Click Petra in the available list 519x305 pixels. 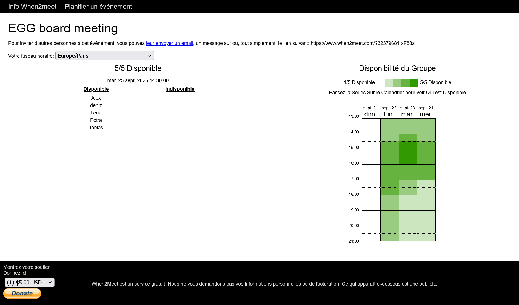tap(96, 120)
